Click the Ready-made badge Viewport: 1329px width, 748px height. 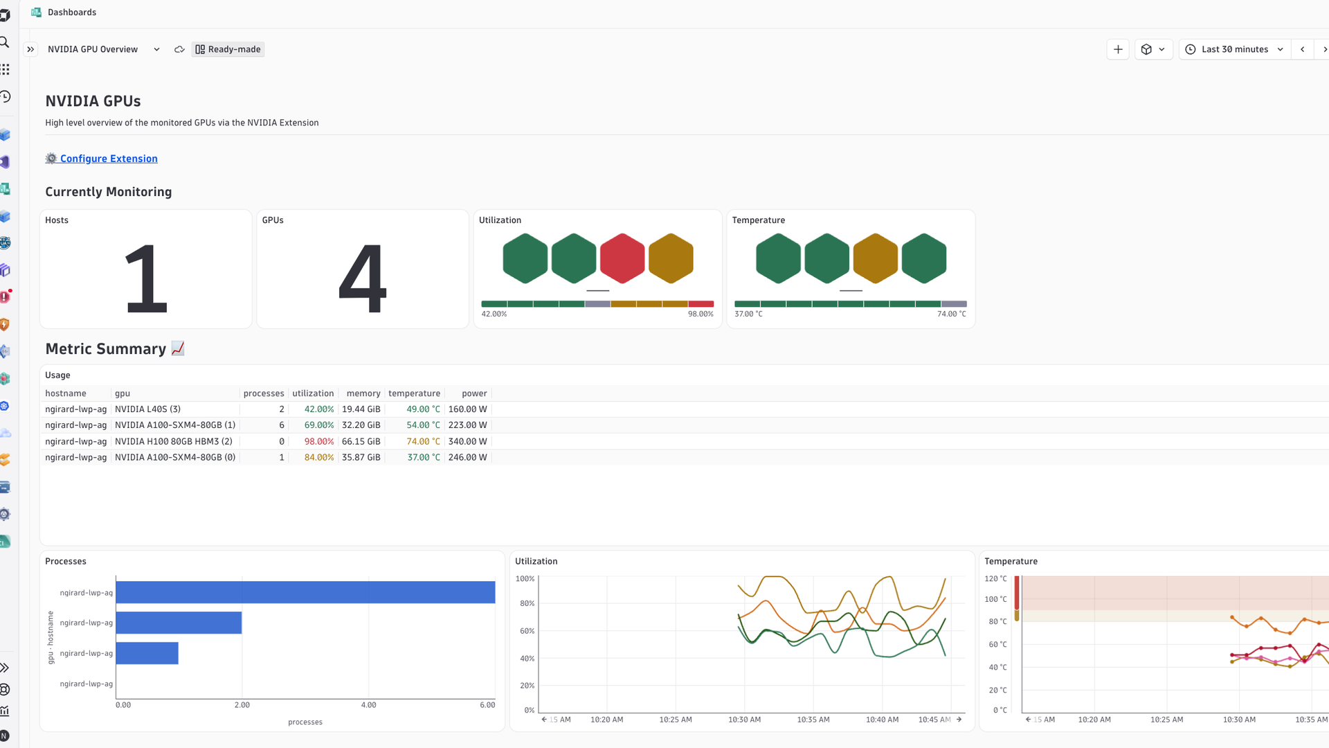pos(228,49)
